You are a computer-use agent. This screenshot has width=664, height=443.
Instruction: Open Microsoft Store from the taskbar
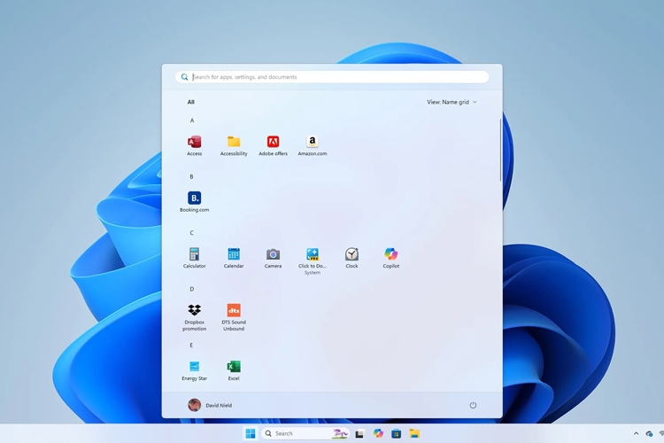point(397,433)
